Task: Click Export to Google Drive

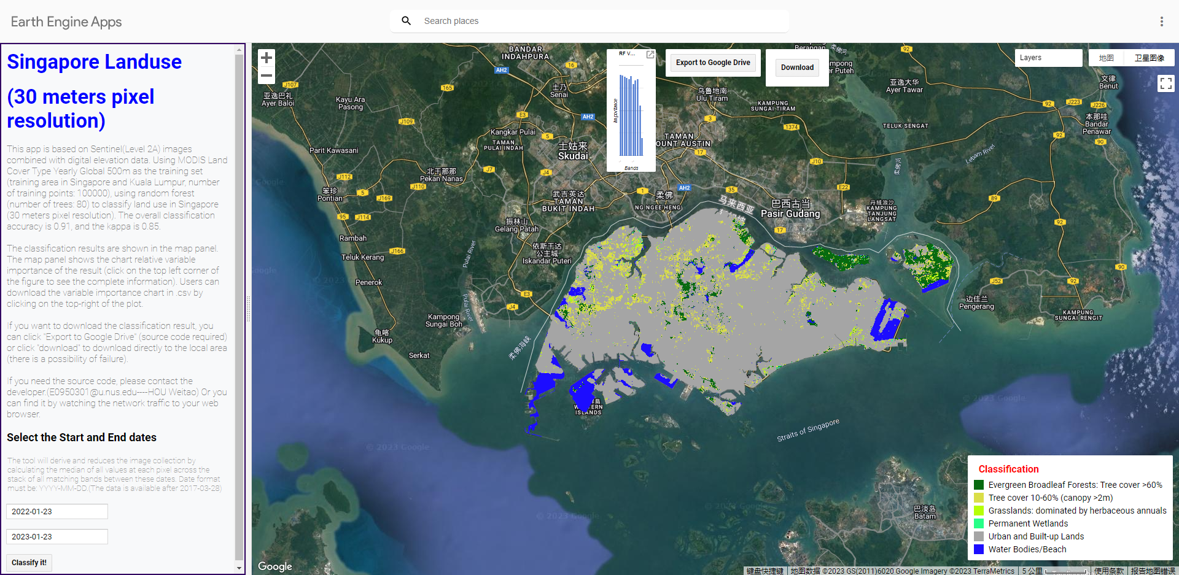Action: [x=712, y=62]
